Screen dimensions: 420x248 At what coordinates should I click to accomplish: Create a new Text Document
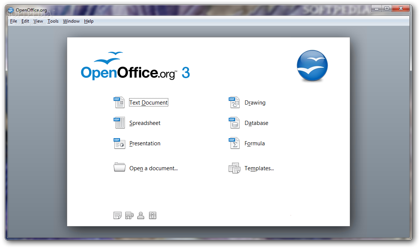tap(149, 103)
